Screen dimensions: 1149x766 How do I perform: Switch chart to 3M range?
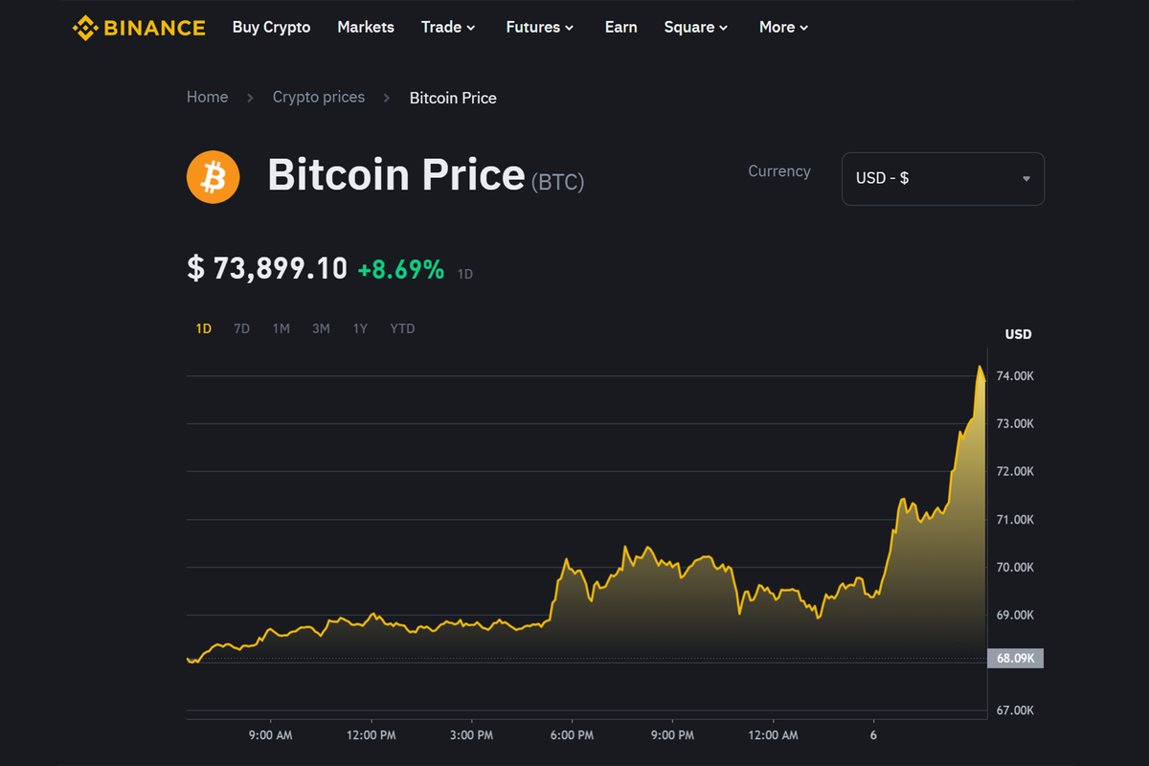pyautogui.click(x=321, y=328)
